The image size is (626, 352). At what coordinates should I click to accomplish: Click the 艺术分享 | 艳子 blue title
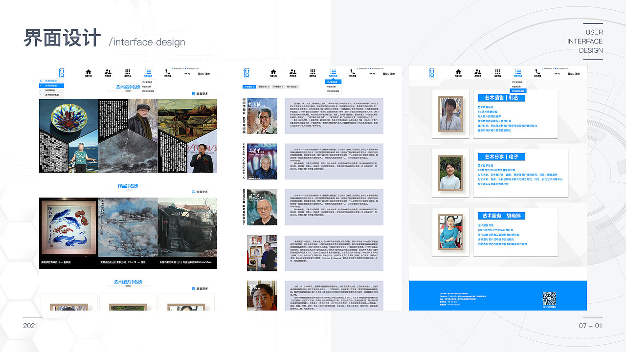click(501, 157)
